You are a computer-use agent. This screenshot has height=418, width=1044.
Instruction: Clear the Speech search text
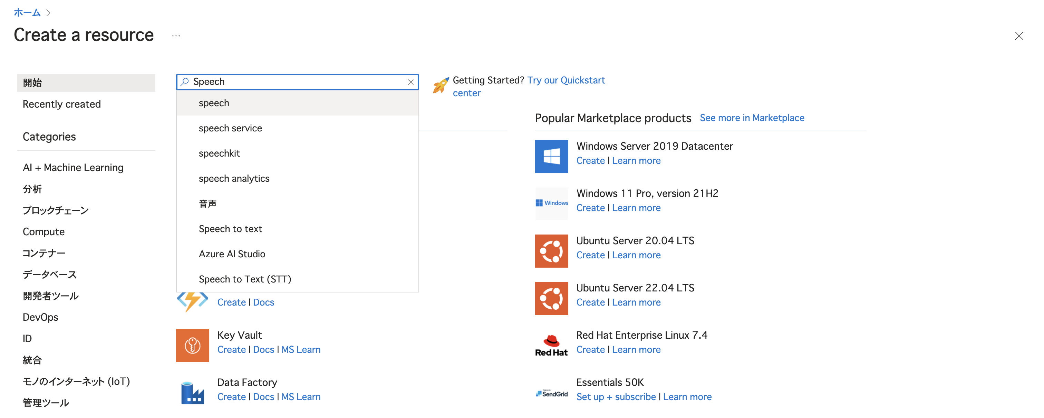[410, 82]
